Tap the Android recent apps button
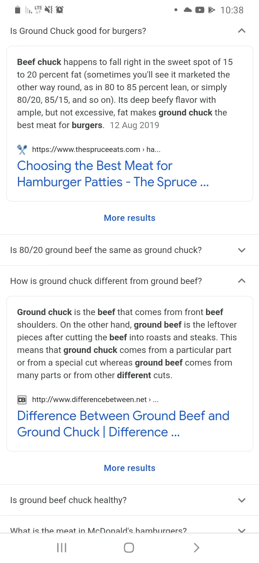 click(x=62, y=548)
